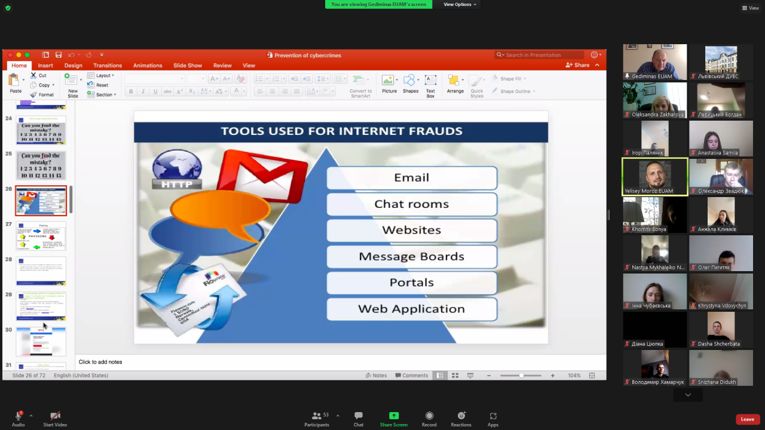
Task: Select Normal view in status bar
Action: (x=440, y=376)
